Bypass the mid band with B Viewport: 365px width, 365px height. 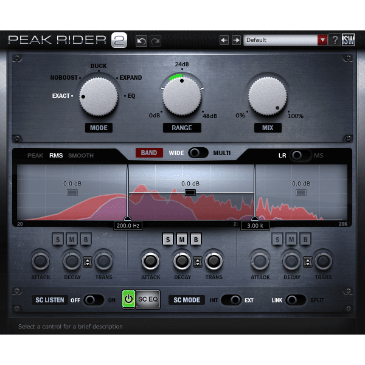pyautogui.click(x=196, y=239)
